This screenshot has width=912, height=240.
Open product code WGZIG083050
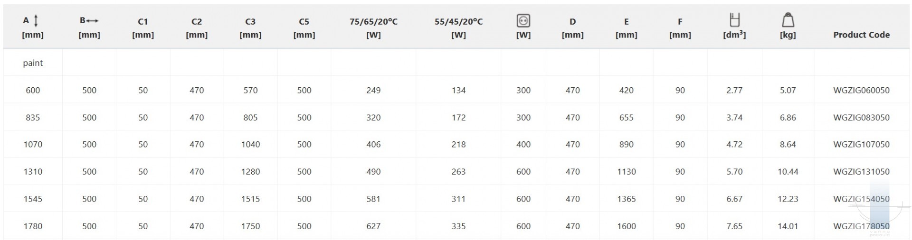tap(861, 117)
